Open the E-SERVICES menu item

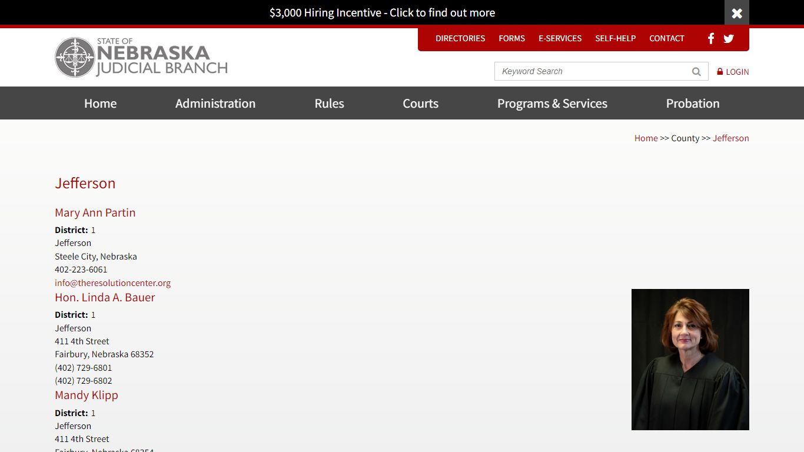coord(560,38)
